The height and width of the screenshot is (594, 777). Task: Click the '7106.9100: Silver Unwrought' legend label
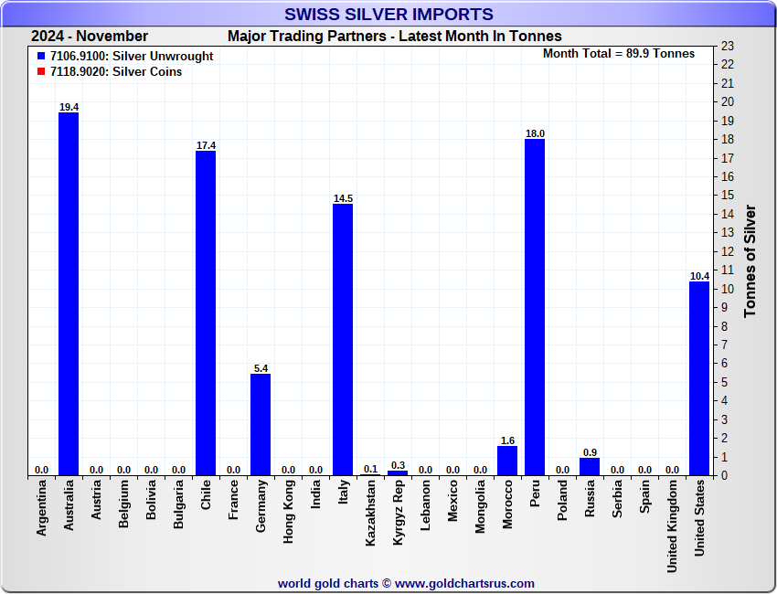point(132,56)
